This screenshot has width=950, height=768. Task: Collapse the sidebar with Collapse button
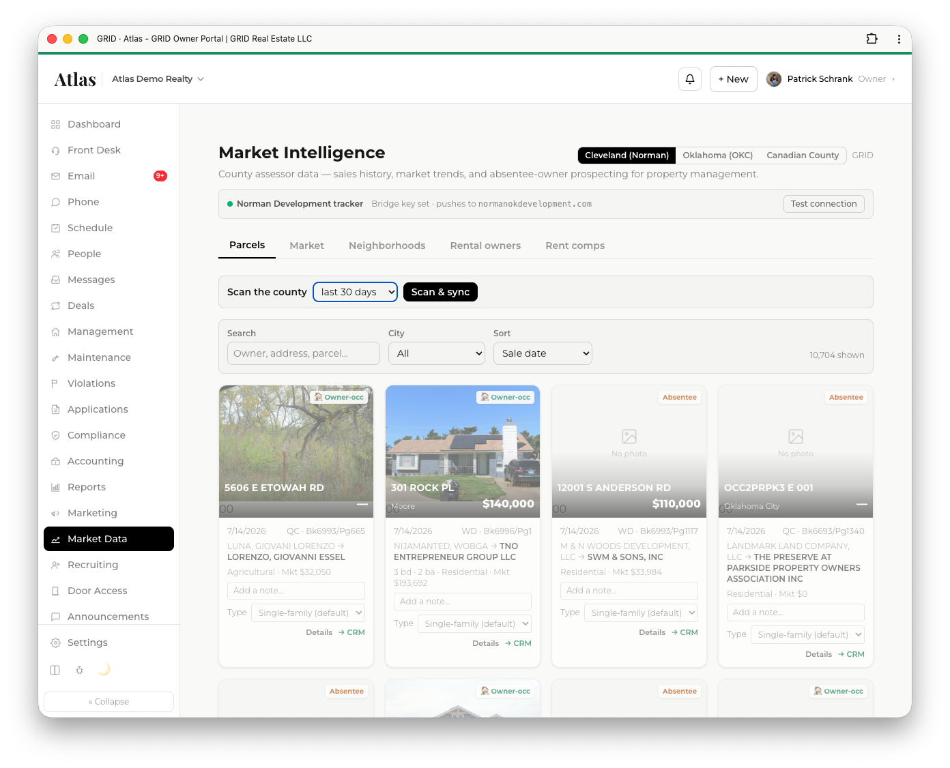coord(109,702)
